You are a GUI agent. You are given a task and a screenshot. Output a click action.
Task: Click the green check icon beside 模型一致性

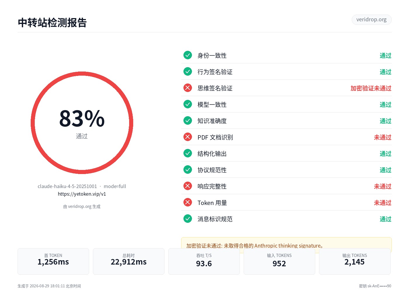pyautogui.click(x=188, y=104)
